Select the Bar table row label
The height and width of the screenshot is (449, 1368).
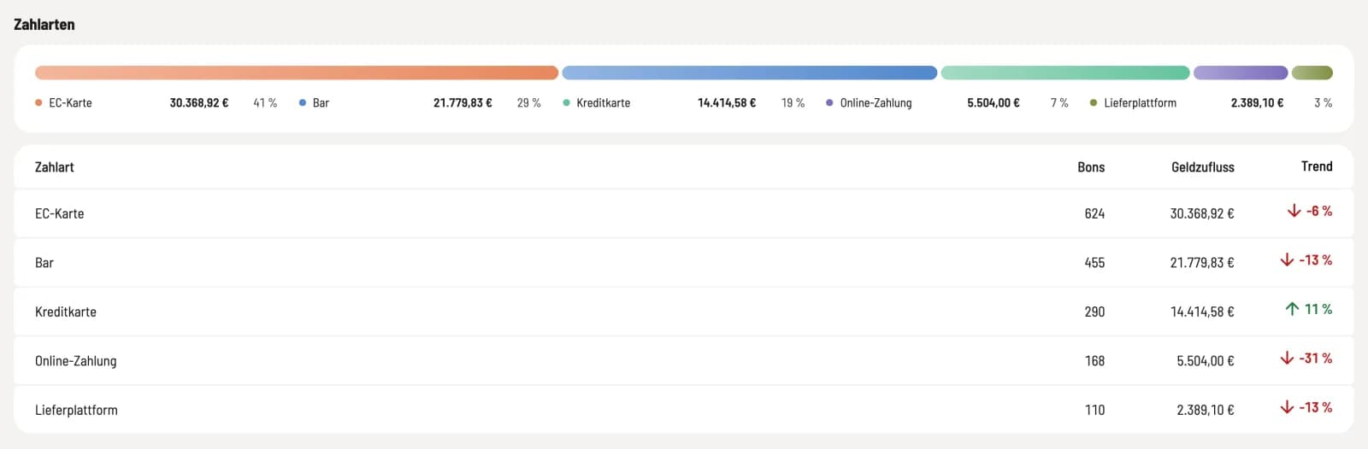tap(44, 263)
